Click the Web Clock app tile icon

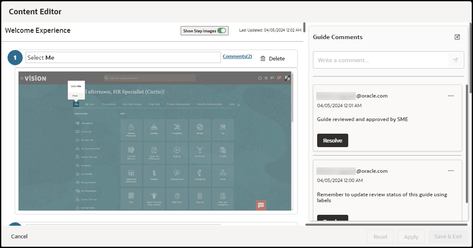[177, 196]
